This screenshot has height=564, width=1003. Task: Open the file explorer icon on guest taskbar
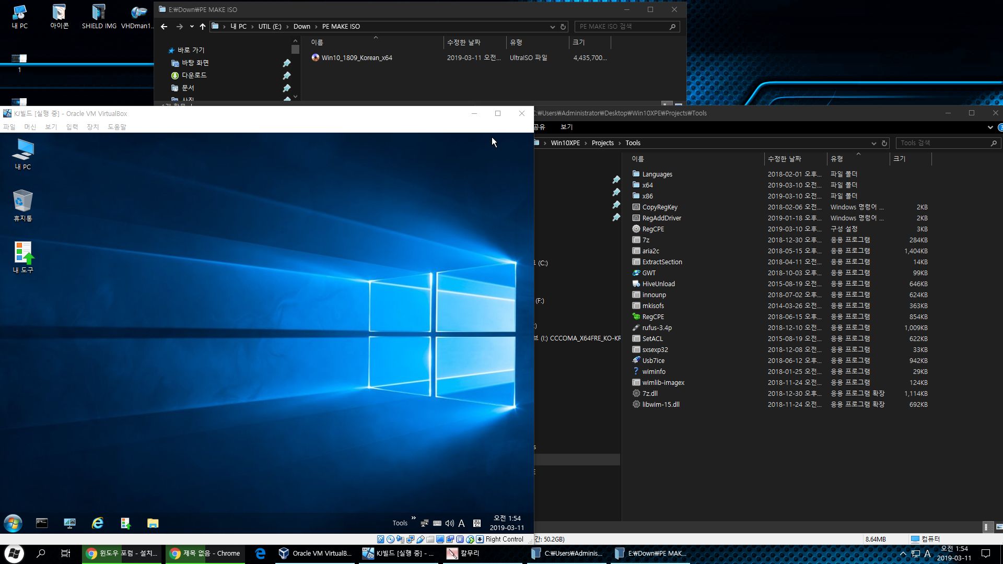tap(153, 523)
